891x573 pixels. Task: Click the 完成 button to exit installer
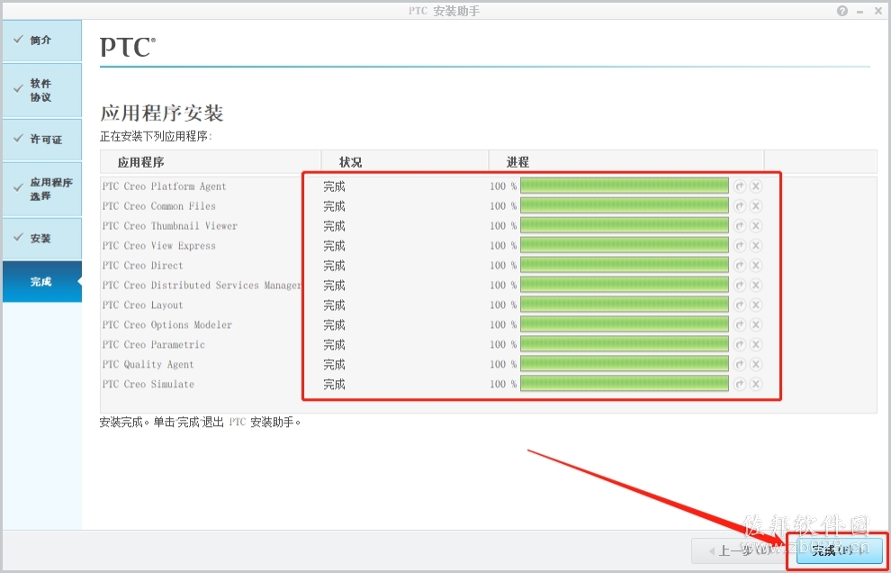coord(840,550)
